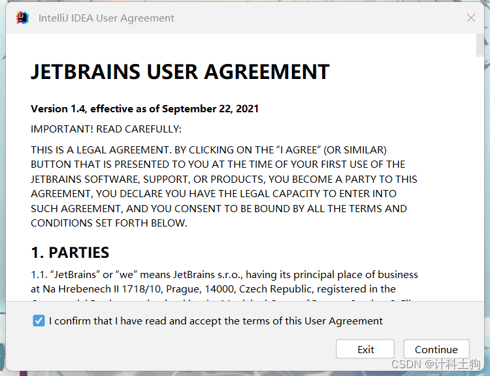Click the "I confirm that I have read" label text
Screen dimensions: 490x376
[x=216, y=321]
